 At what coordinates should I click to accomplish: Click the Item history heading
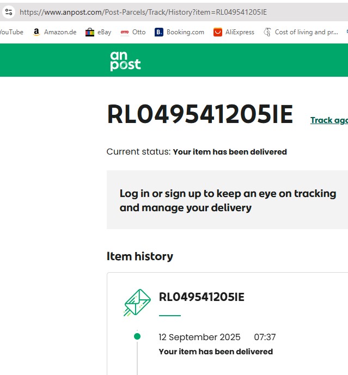tap(140, 256)
